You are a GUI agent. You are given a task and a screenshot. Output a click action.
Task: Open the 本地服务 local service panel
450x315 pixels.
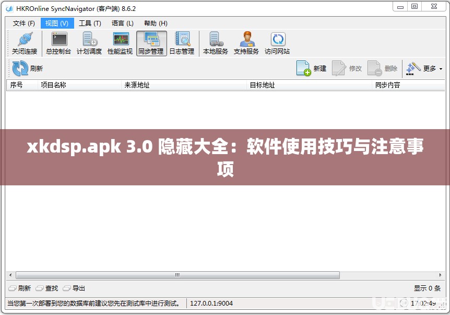(215, 43)
